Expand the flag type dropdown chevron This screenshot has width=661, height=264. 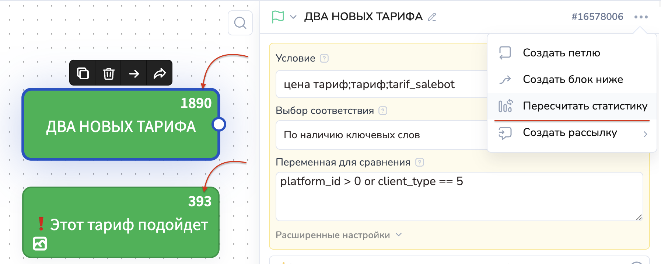pyautogui.click(x=293, y=17)
